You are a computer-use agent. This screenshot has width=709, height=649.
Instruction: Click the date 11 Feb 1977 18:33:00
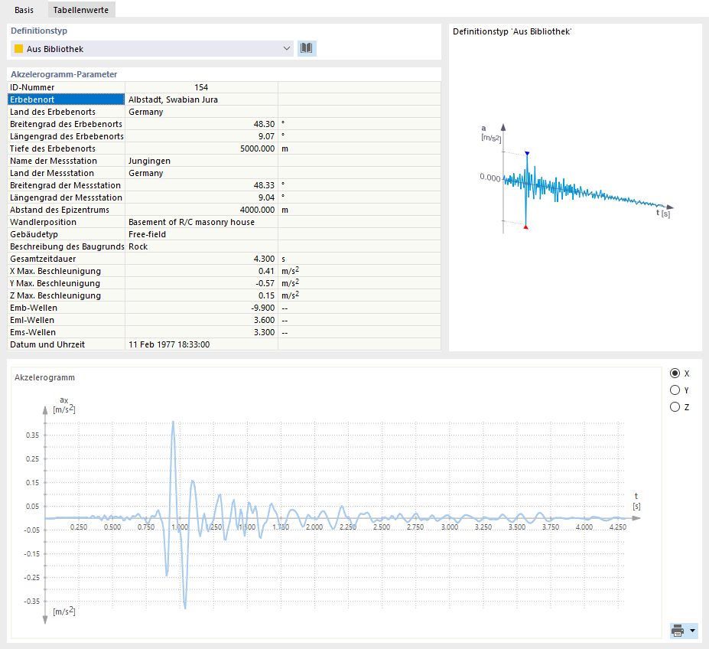tap(169, 344)
